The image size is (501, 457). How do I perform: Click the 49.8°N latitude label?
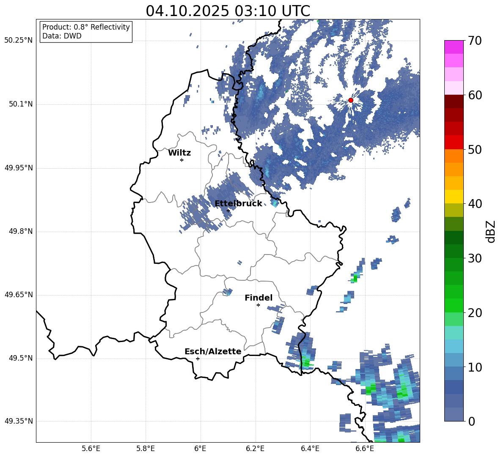[20, 231]
